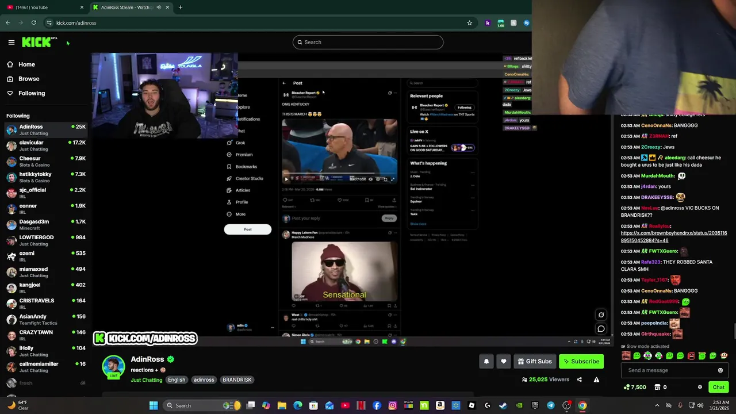The image size is (736, 414).
Task: Open the Kick hamburger sidebar menu
Action: 11,42
